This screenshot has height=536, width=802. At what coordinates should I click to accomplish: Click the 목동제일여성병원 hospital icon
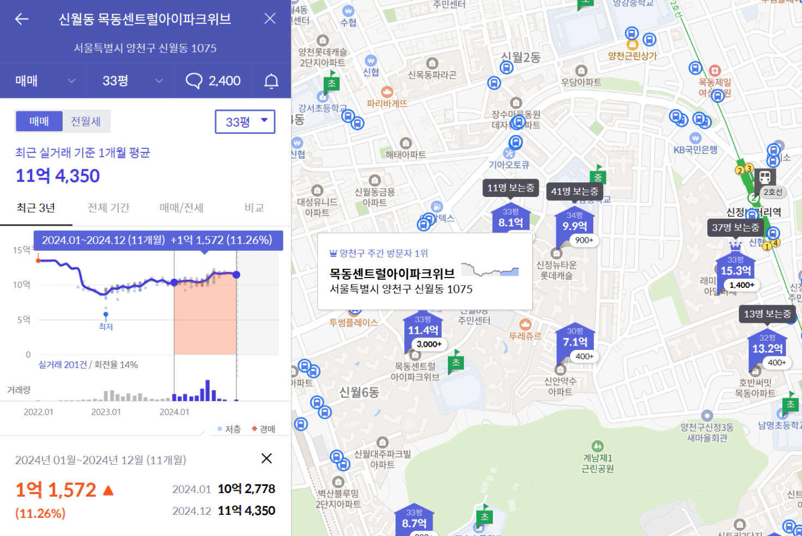(x=715, y=71)
